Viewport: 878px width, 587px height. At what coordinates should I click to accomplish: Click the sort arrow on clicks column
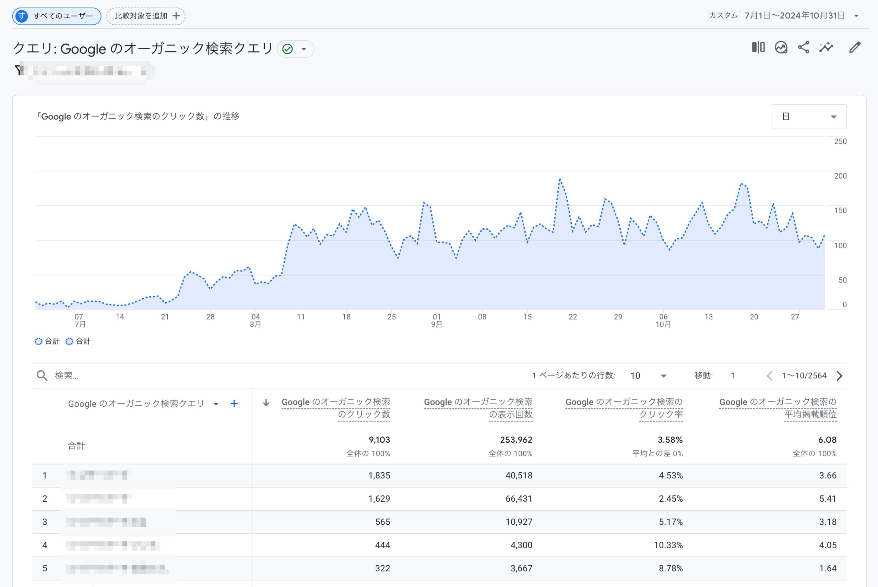(x=266, y=403)
